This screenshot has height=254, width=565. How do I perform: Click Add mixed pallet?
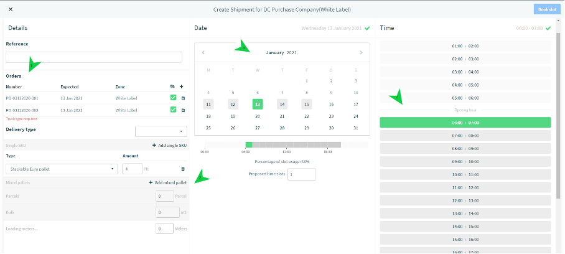tap(168, 182)
